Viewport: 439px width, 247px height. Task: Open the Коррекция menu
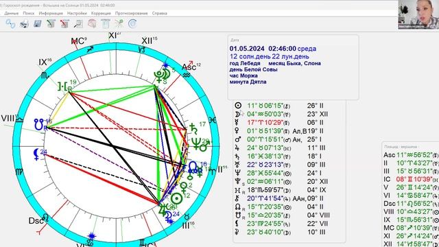click(101, 13)
